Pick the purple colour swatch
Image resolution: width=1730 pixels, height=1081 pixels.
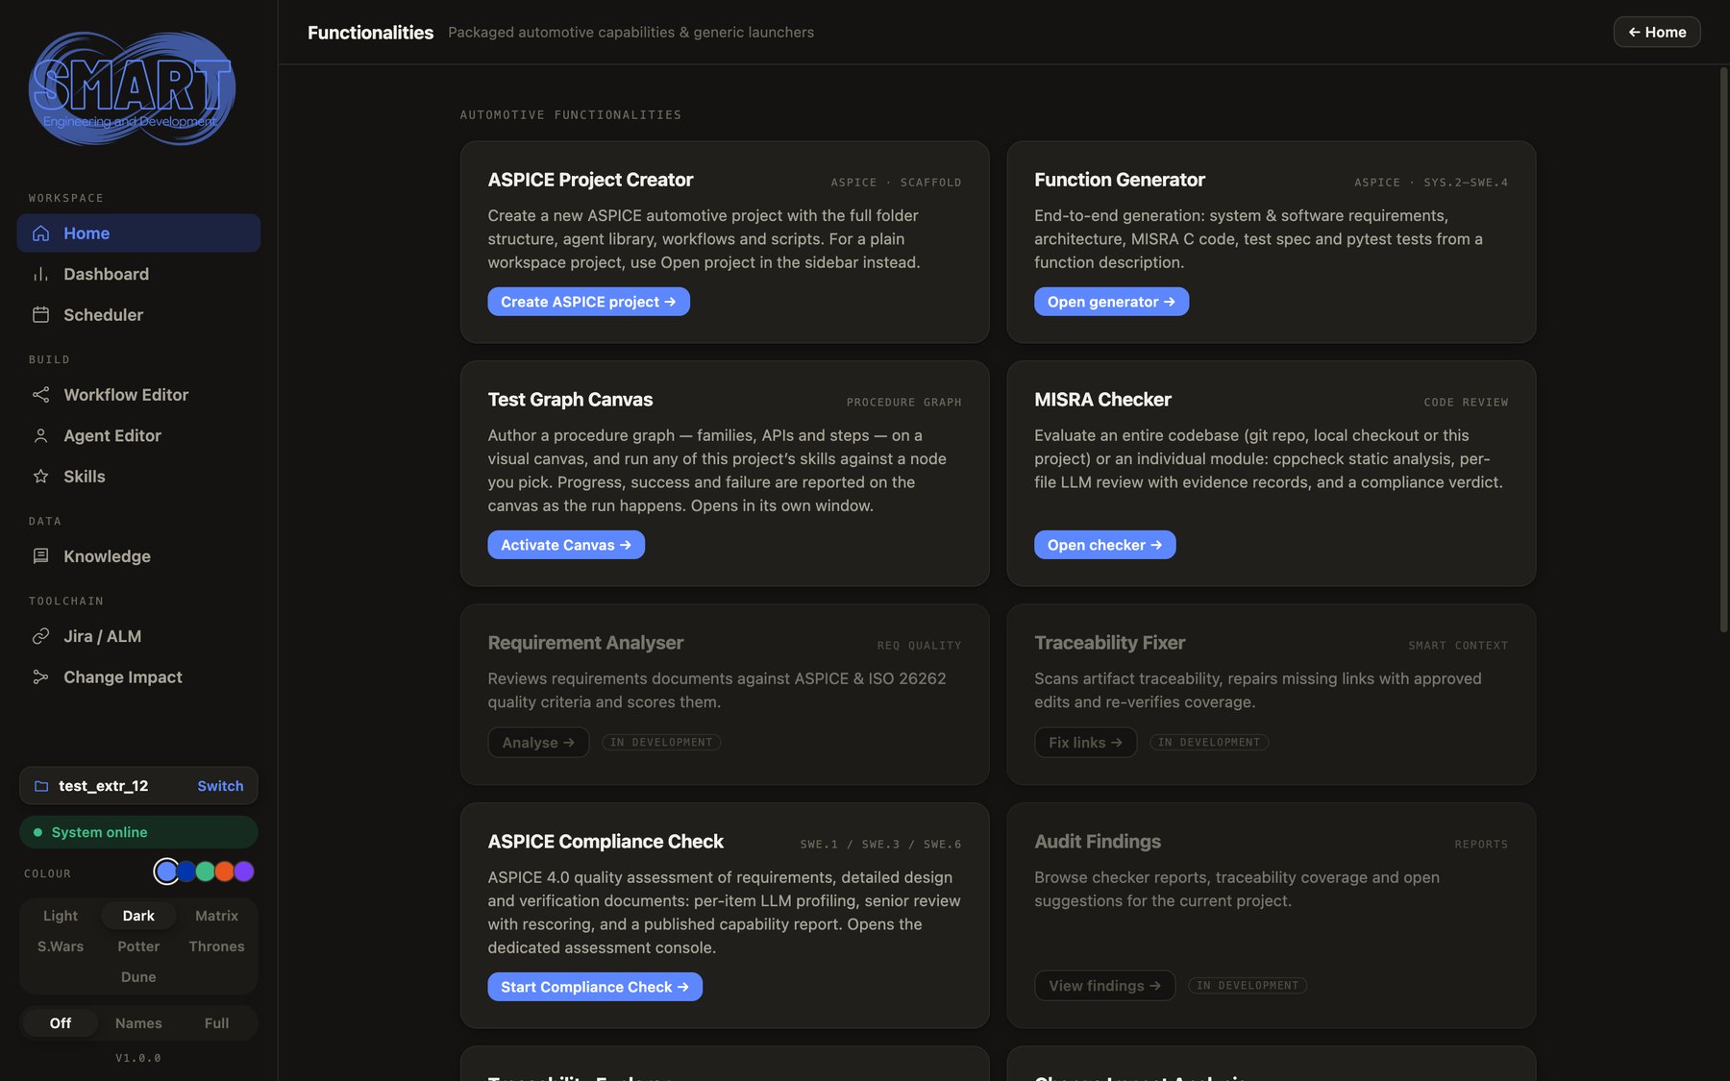(x=244, y=872)
